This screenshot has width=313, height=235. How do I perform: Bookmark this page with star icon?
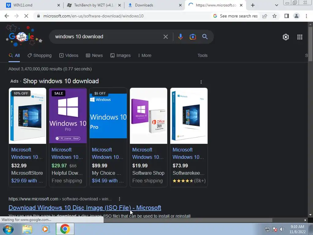pyautogui.click(x=275, y=16)
